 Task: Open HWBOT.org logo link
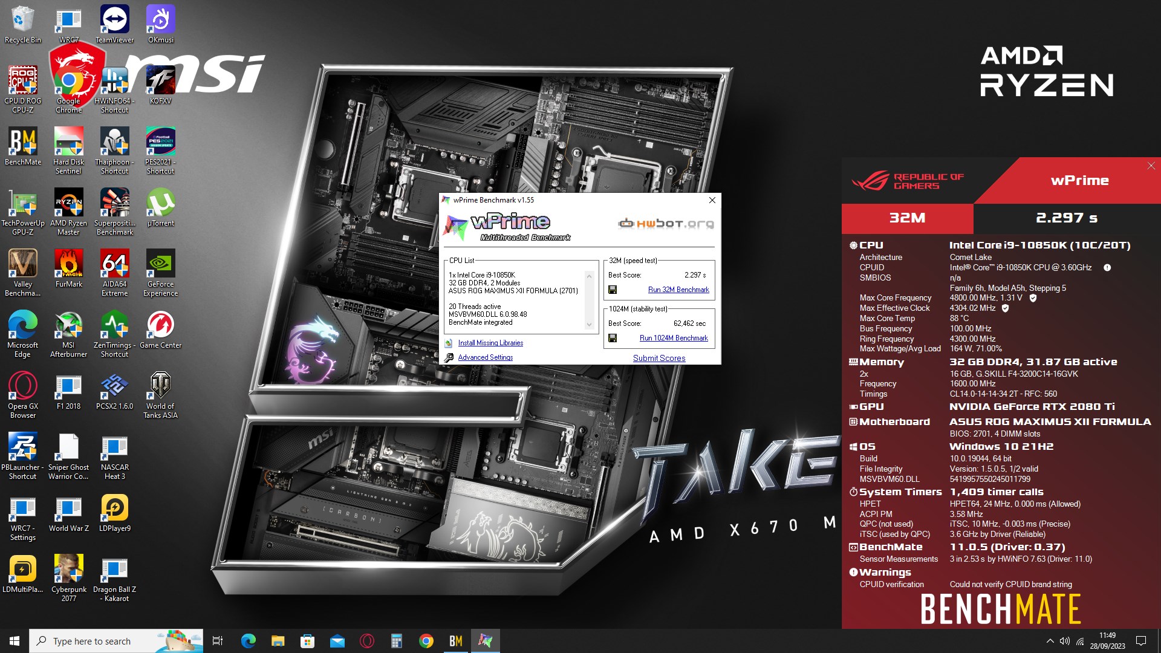pyautogui.click(x=666, y=224)
